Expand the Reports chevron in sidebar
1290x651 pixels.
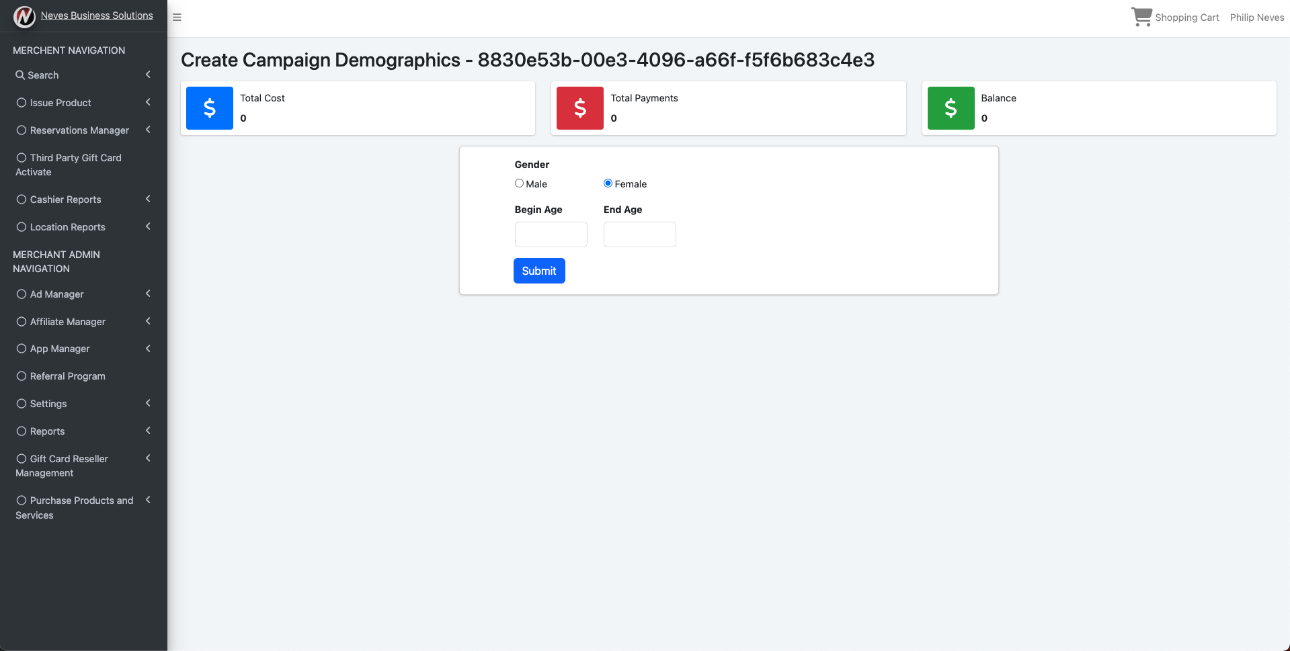coord(148,431)
